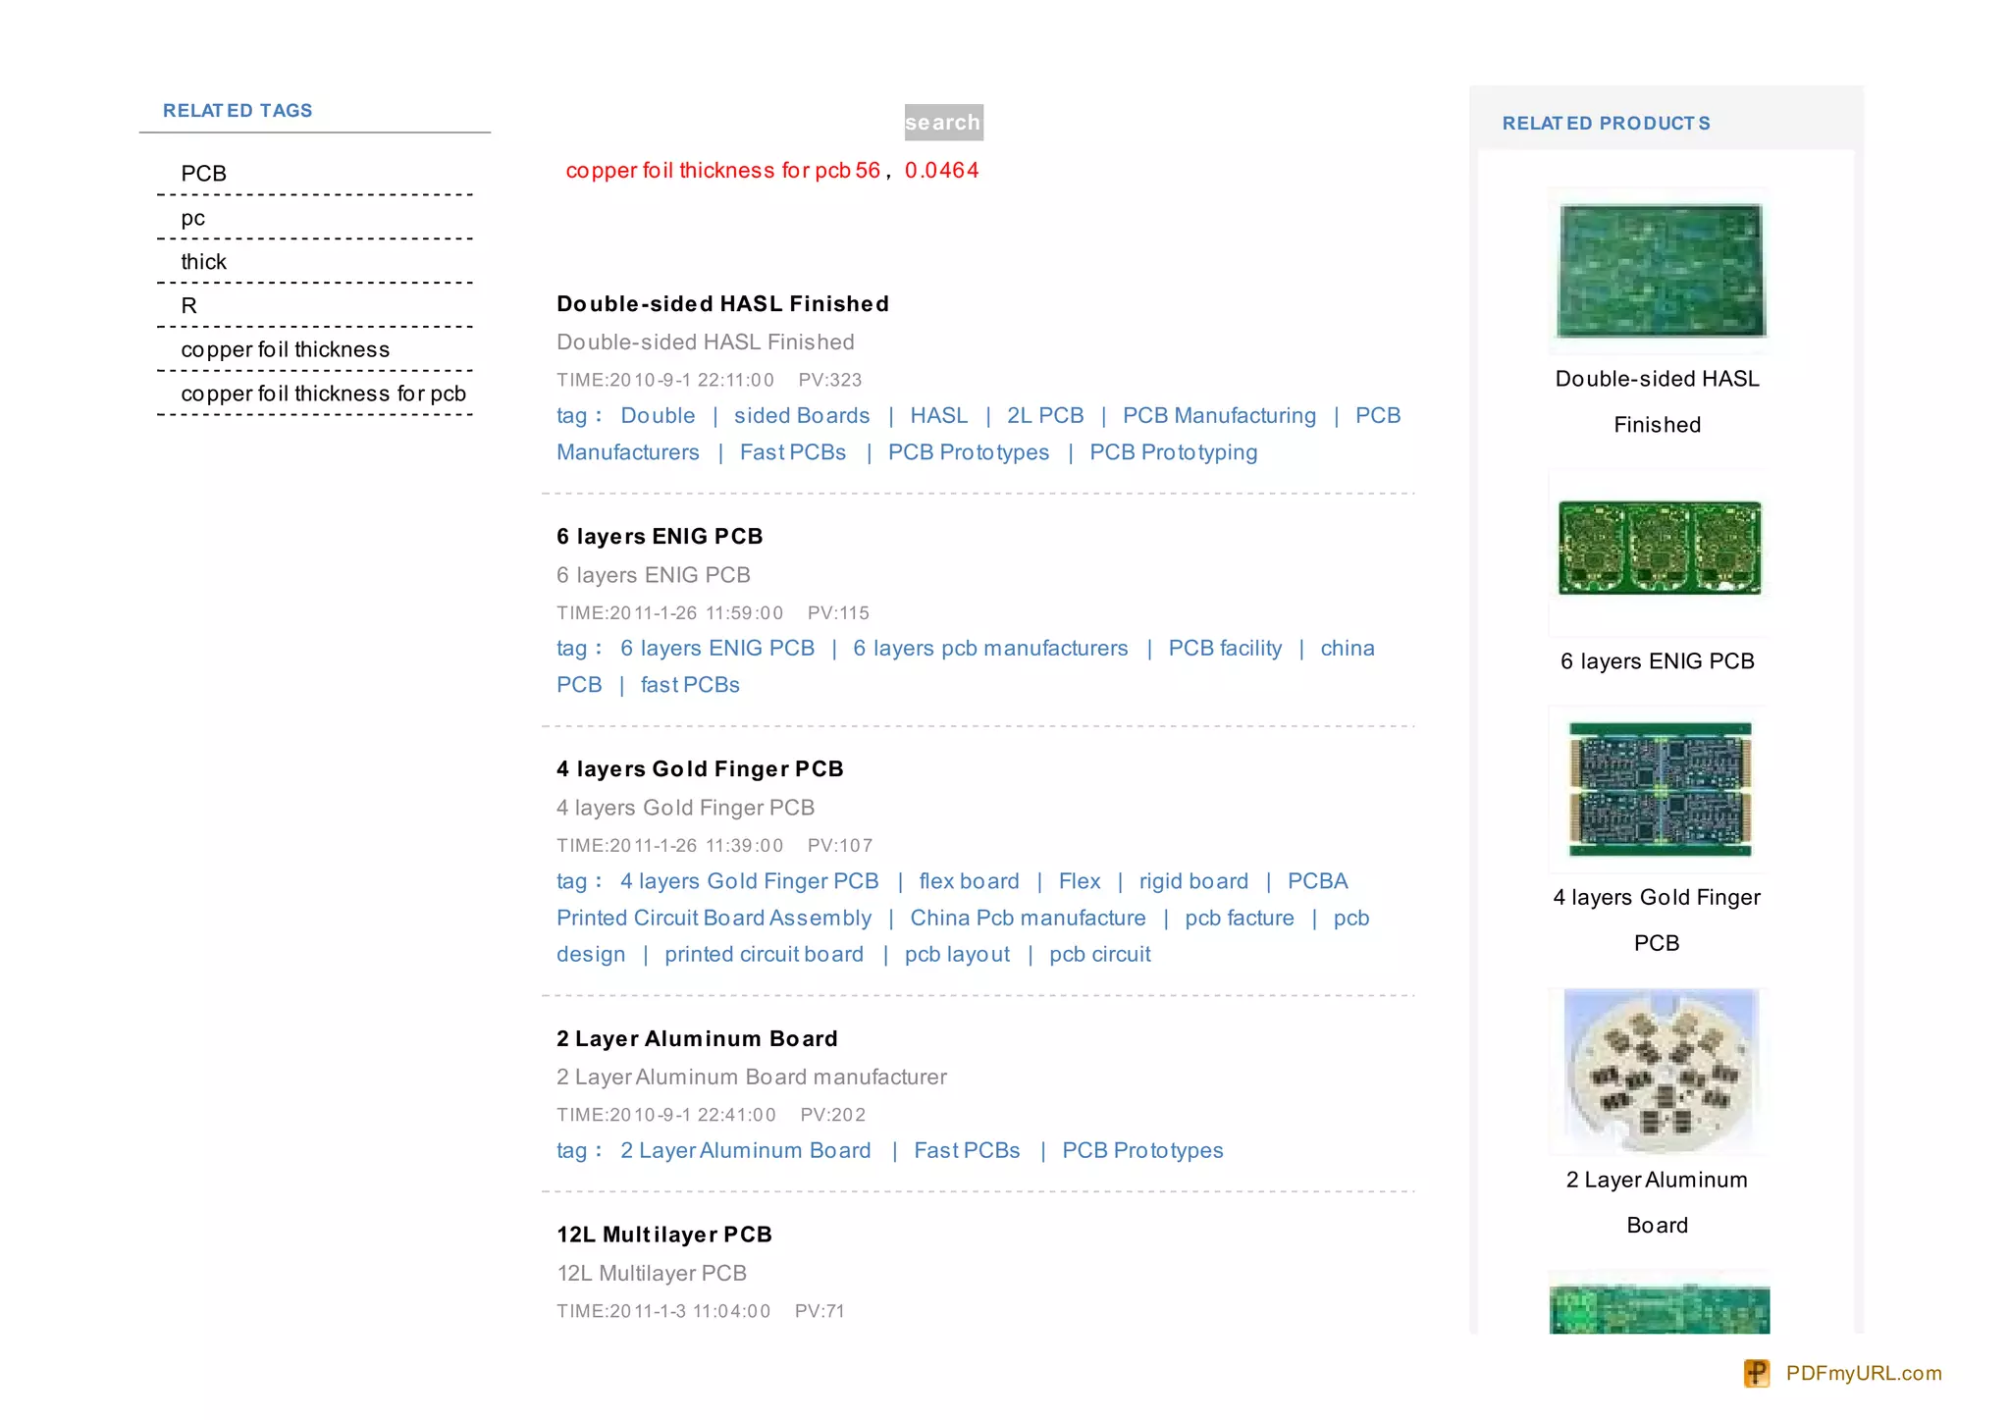The width and height of the screenshot is (2010, 1420).
Task: Open the pcb layout tag link
Action: click(957, 955)
